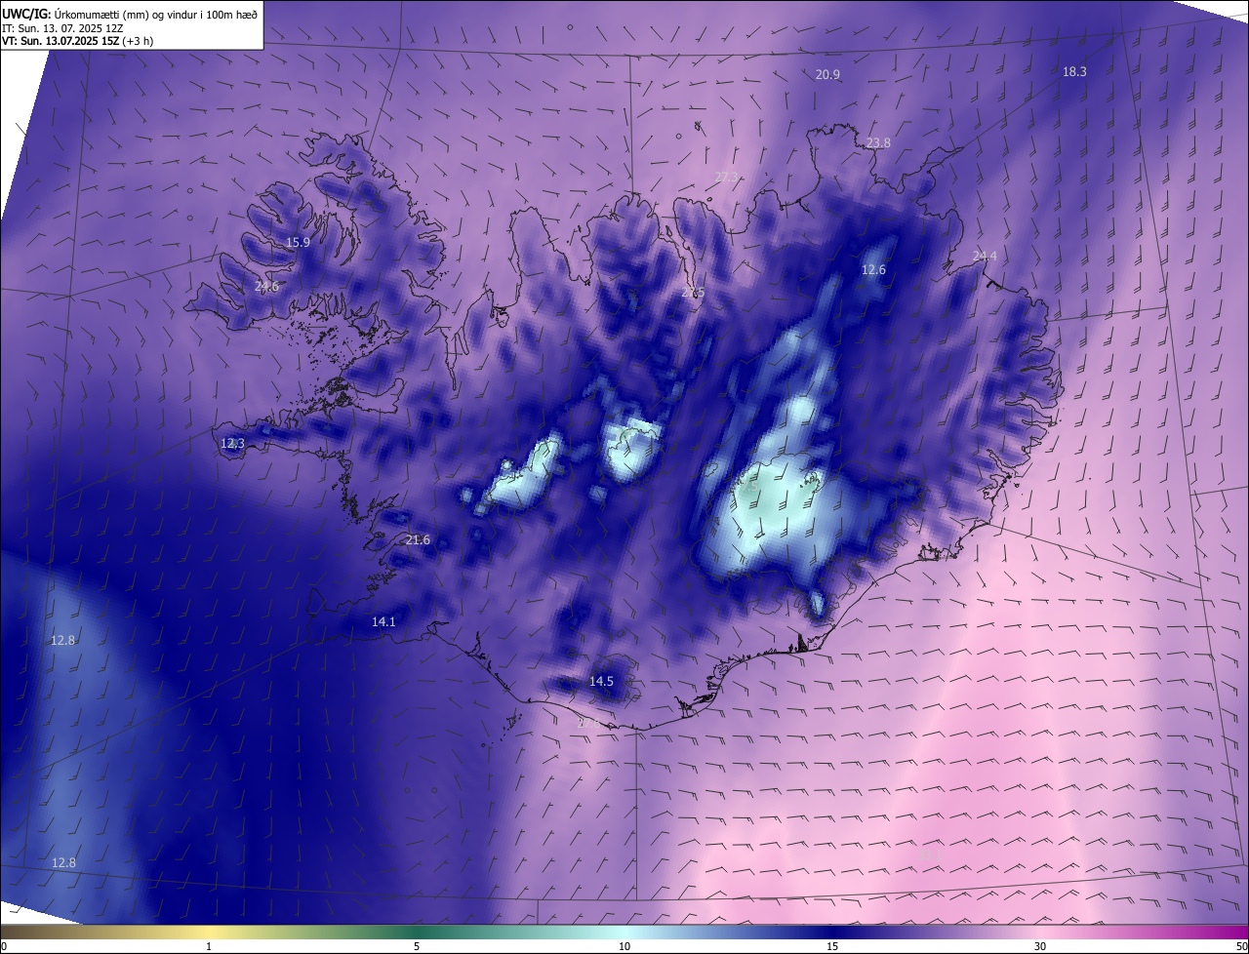Viewport: 1249px width, 954px height.
Task: Click the 10 tick on the color scale
Action: [624, 946]
